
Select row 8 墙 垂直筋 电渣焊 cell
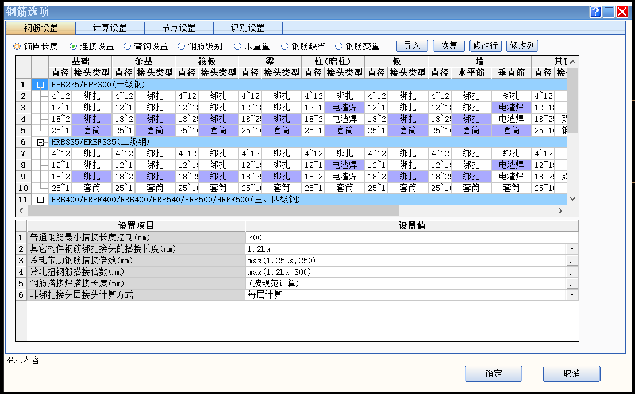511,166
